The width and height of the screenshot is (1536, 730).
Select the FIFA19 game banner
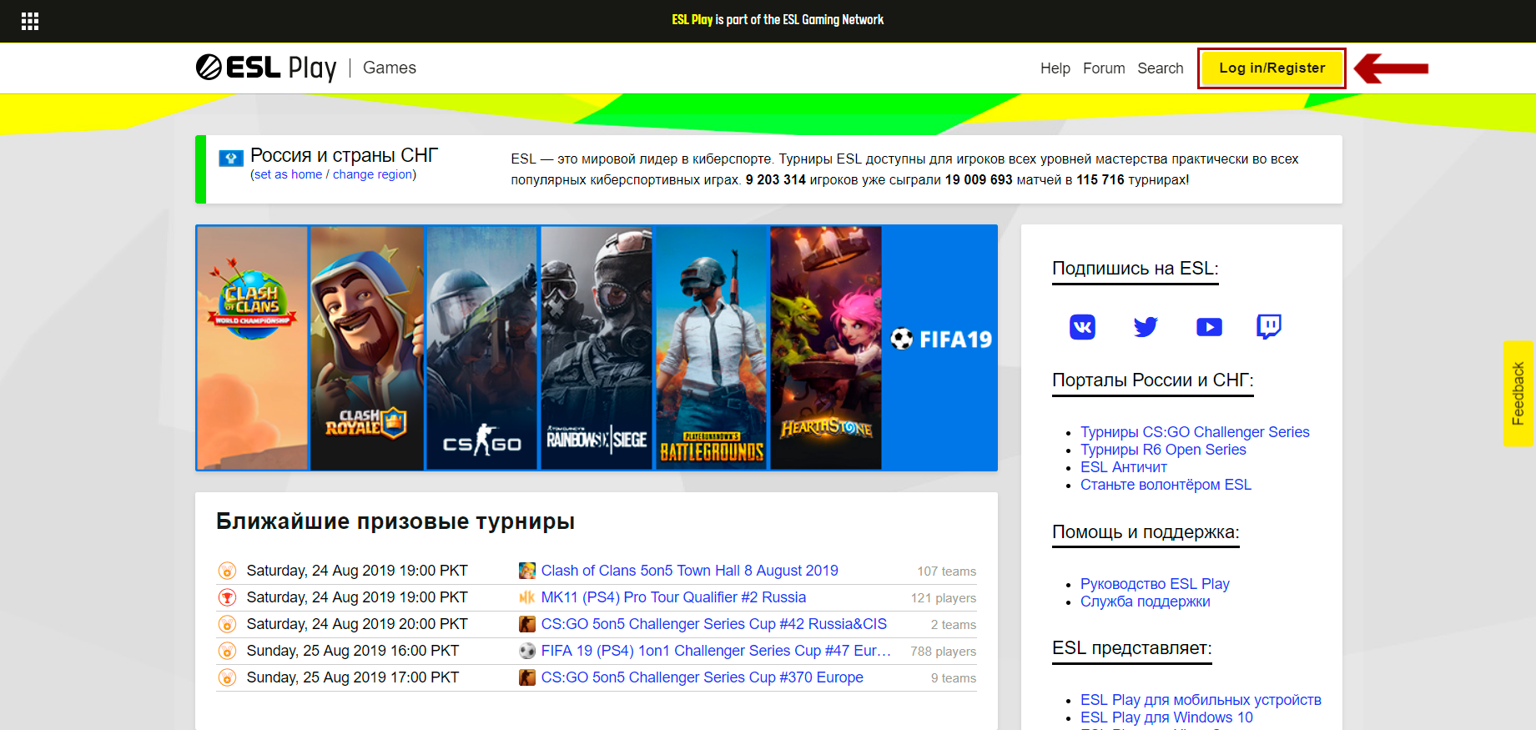tap(940, 348)
